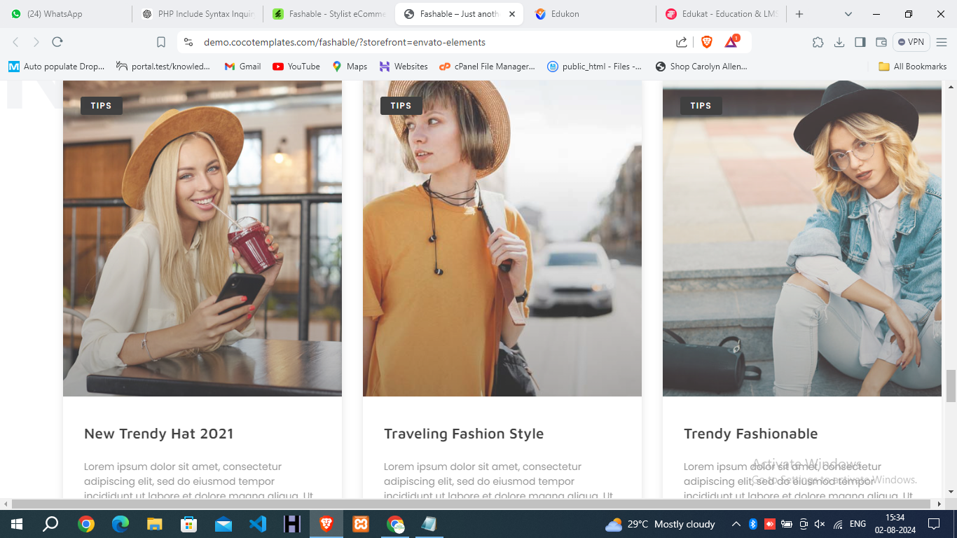Switch to the WhatsApp tab
The image size is (957, 538).
point(55,14)
